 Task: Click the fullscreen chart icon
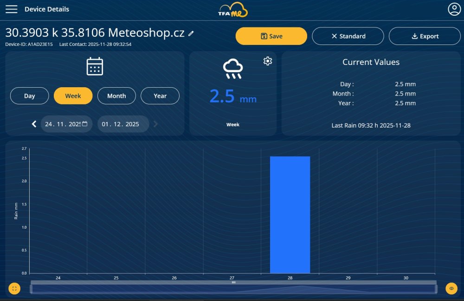click(14, 288)
